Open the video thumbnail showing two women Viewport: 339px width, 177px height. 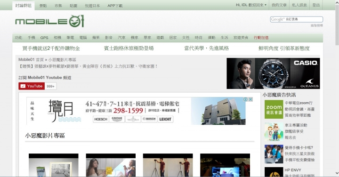(x=111, y=165)
